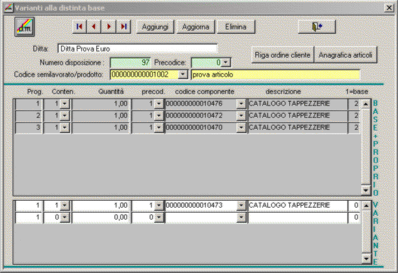Close the Varianti alla distinta base window
Viewport: 398px width, 273px height.
click(x=389, y=8)
